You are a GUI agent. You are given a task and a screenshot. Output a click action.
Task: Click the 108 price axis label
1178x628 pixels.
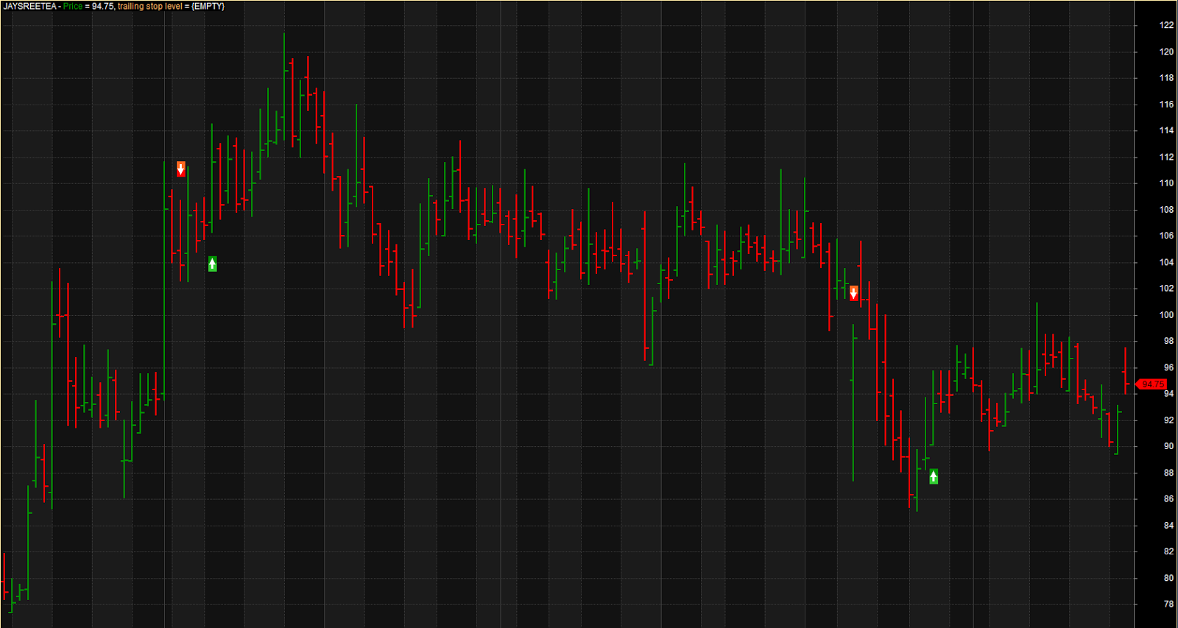click(1166, 210)
